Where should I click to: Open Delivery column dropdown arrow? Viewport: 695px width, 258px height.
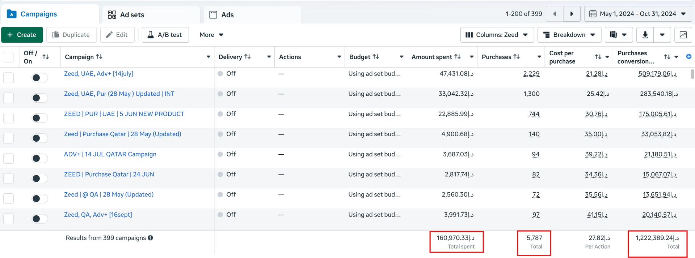[x=269, y=57]
